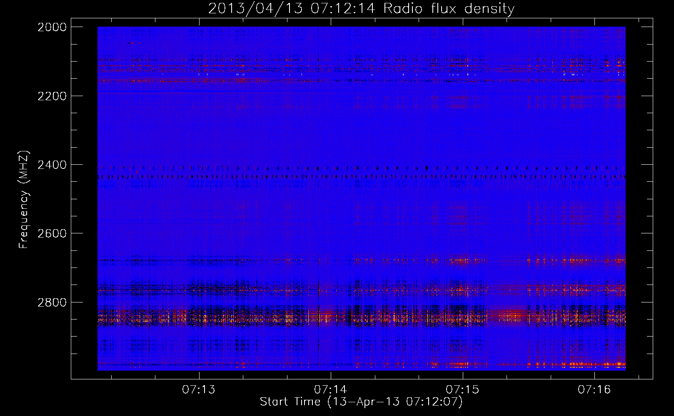Viewport: 674px width, 416px height.
Task: Select the 2200 frequency axis label
Action: click(x=52, y=96)
